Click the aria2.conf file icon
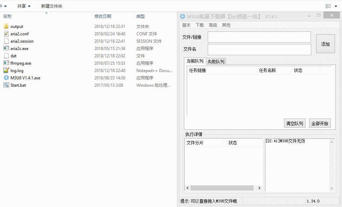This screenshot has height=207, width=342. (6, 34)
